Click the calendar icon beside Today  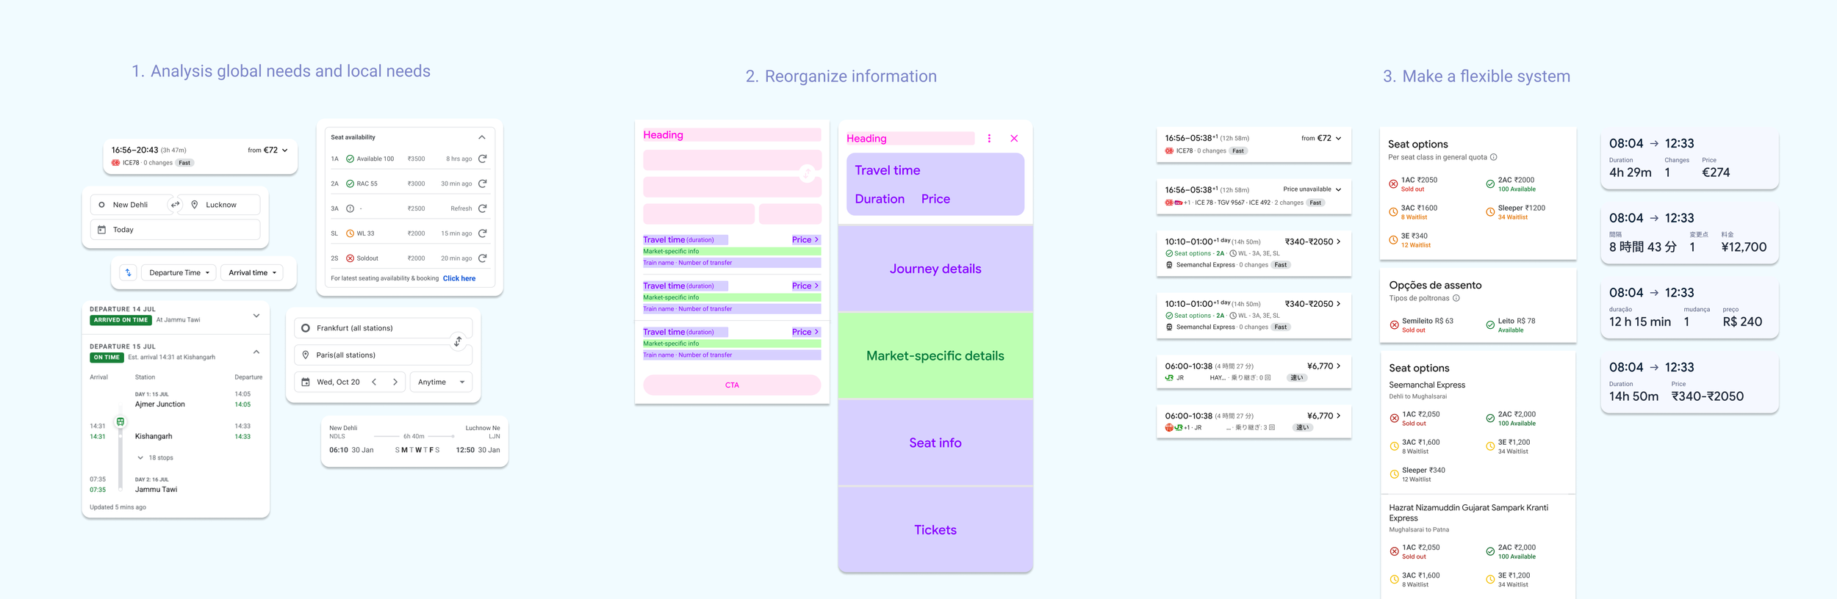[102, 230]
